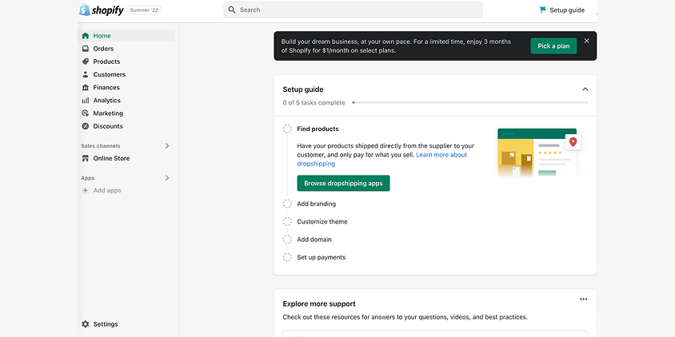This screenshot has width=675, height=337.
Task: Click the Discounts percent icon
Action: pyautogui.click(x=86, y=126)
